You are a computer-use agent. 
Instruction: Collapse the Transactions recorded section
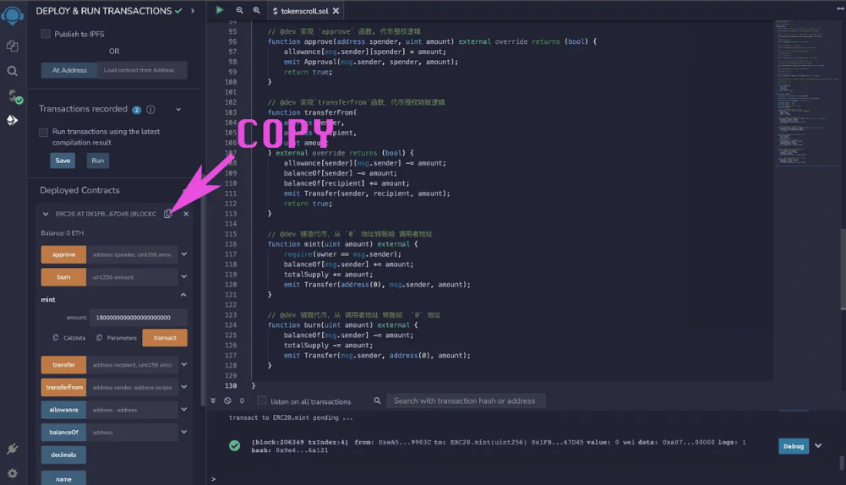click(178, 110)
